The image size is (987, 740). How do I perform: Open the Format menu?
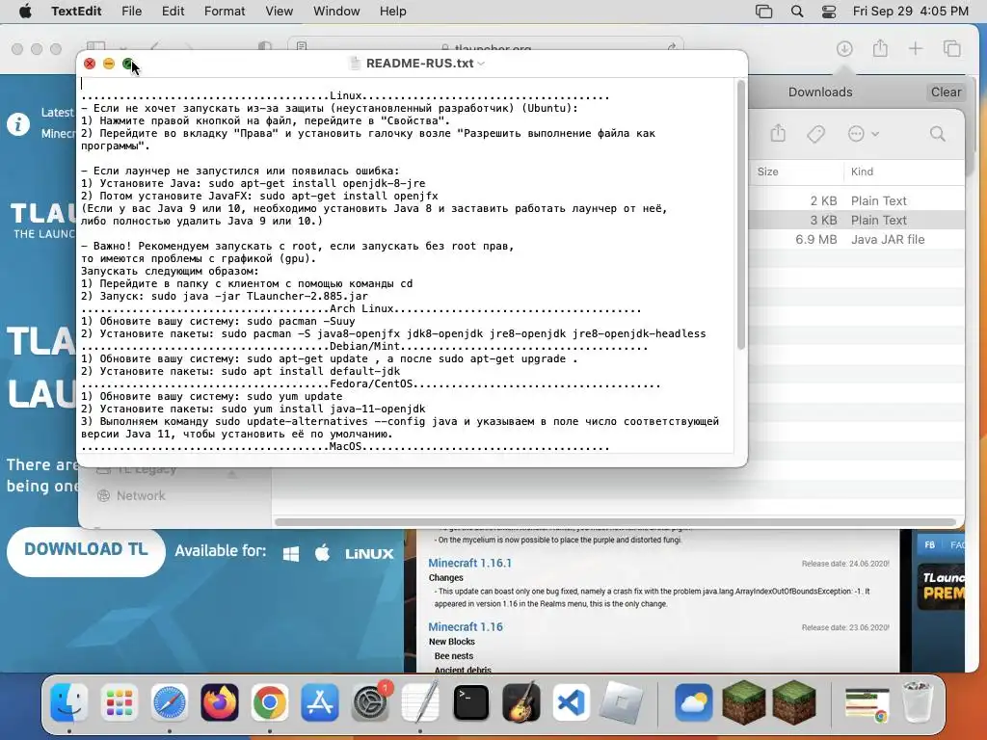pyautogui.click(x=225, y=12)
